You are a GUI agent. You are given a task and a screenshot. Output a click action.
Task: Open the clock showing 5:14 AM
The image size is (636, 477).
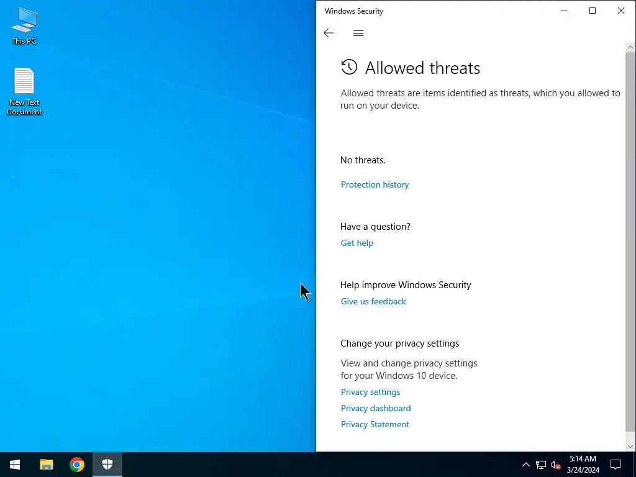(583, 465)
